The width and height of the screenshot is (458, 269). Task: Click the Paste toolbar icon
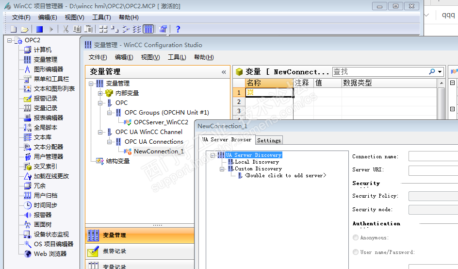click(x=88, y=29)
